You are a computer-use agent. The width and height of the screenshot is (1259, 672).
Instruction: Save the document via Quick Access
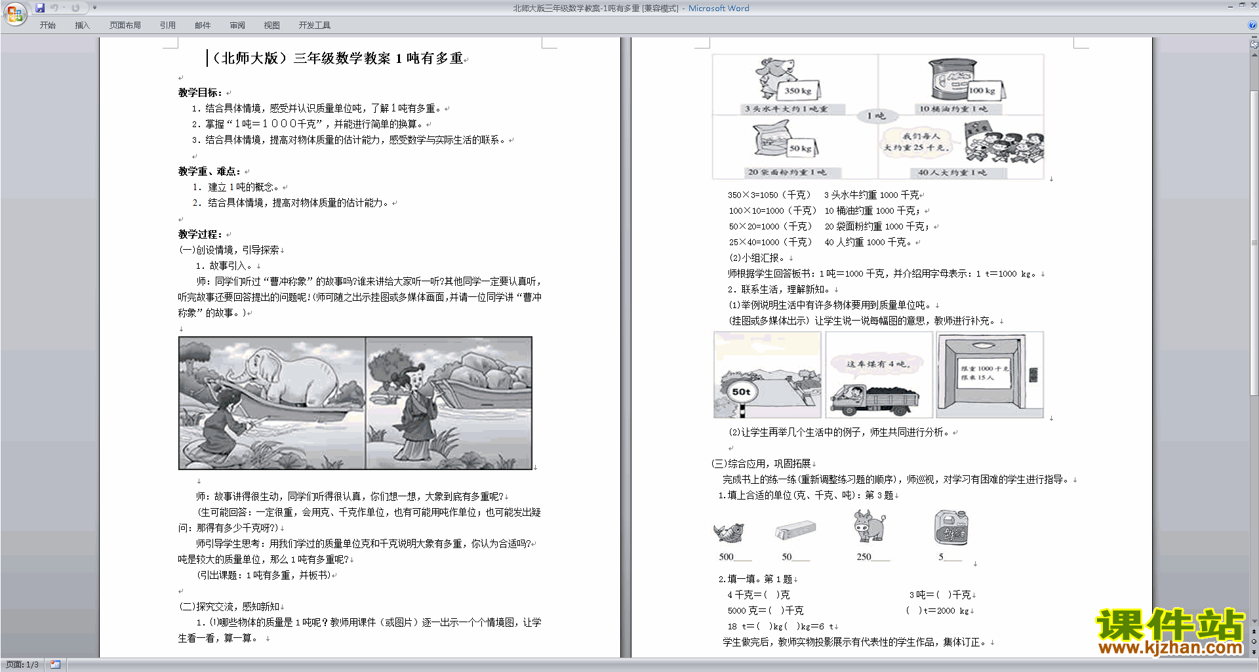(40, 8)
